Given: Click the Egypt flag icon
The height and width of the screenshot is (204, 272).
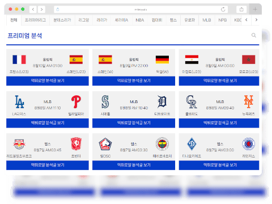Looking at the screenshot, I should (192, 59).
